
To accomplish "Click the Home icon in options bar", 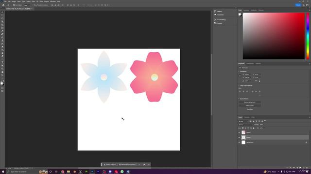I will coord(3,5).
